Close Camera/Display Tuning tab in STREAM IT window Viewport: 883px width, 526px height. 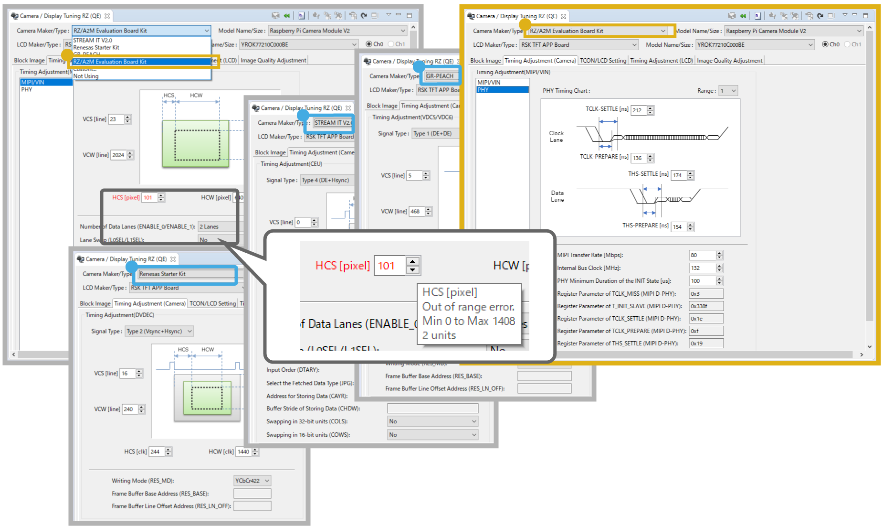[348, 108]
